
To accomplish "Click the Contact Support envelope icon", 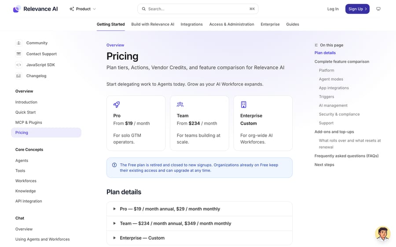I will tap(18, 54).
